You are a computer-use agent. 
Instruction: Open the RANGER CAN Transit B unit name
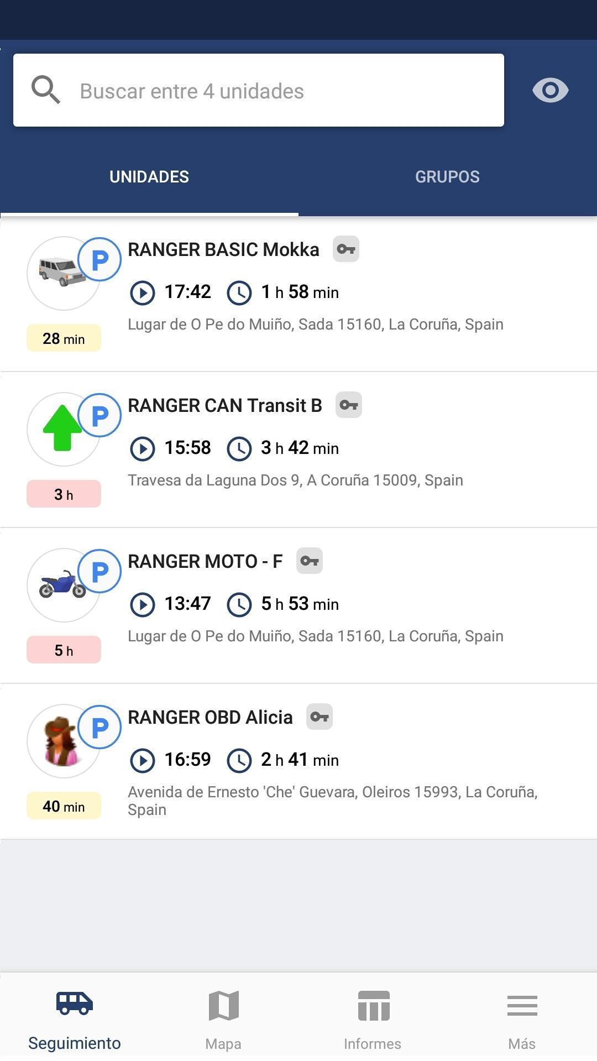[225, 405]
